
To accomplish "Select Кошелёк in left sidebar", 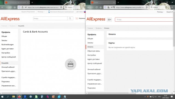I will pyautogui.click(x=5, y=63).
